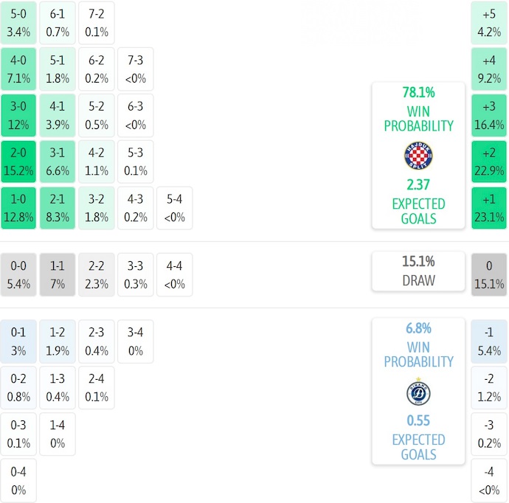The image size is (509, 503).
Task: Select the 2-0 scoreline cell at 15.2%
Action: coord(18,162)
